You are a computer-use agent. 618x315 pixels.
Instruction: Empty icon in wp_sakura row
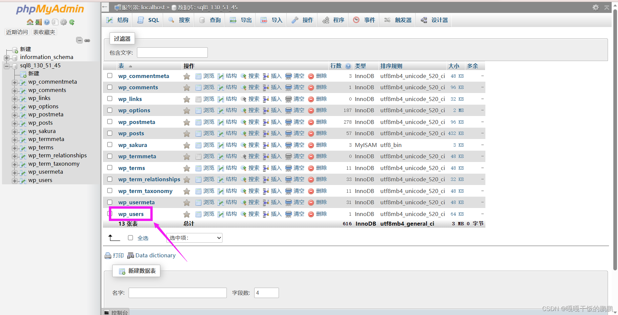289,145
